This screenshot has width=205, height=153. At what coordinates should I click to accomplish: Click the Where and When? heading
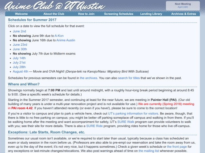coord(24,84)
